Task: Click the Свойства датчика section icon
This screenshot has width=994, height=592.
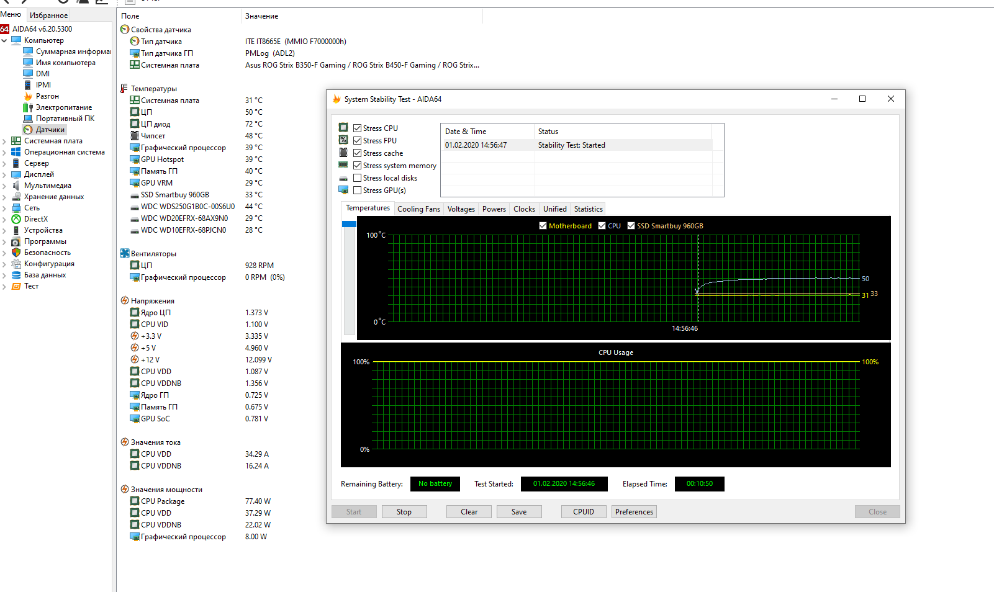Action: pos(125,30)
